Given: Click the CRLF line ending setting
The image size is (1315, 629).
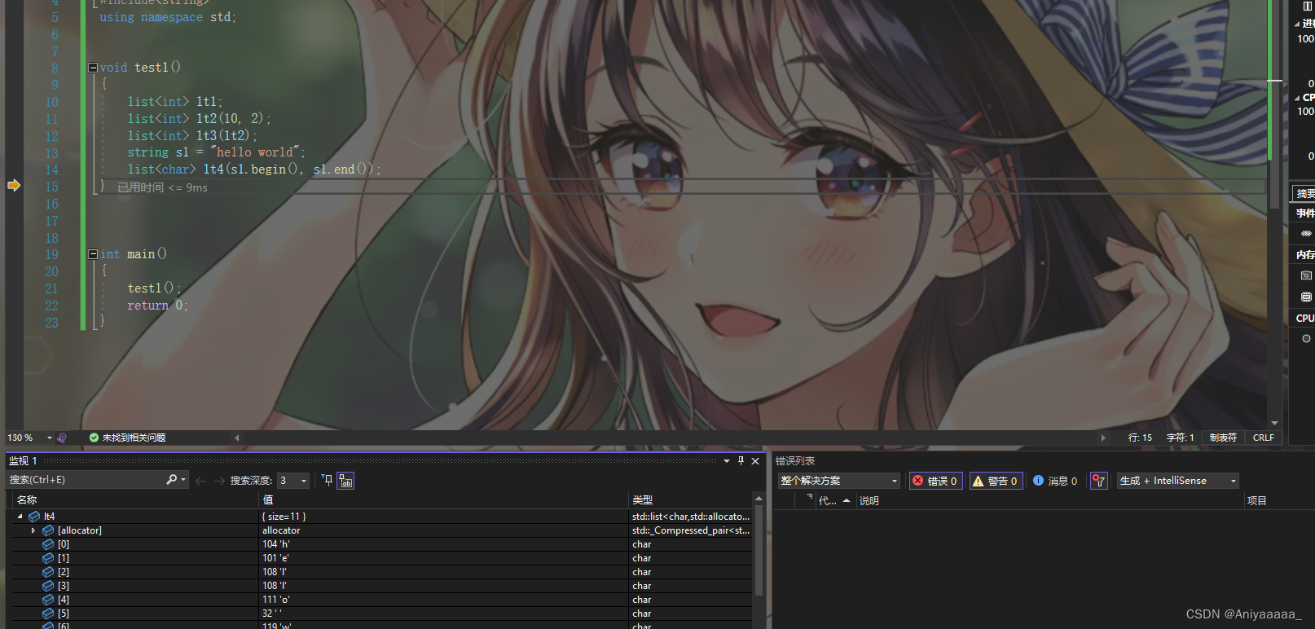Looking at the screenshot, I should (1264, 438).
